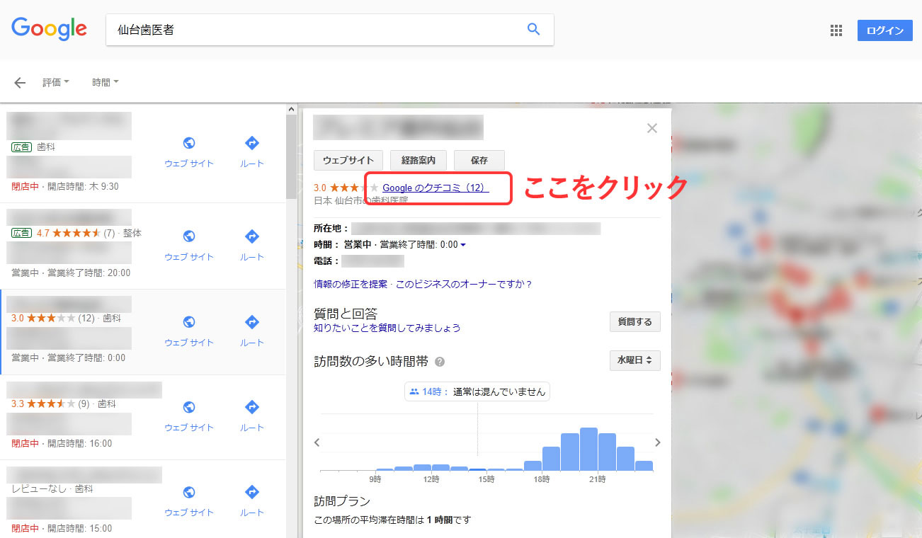Click the 閉店時間: 16:00 text
922x538 pixels.
[79, 443]
